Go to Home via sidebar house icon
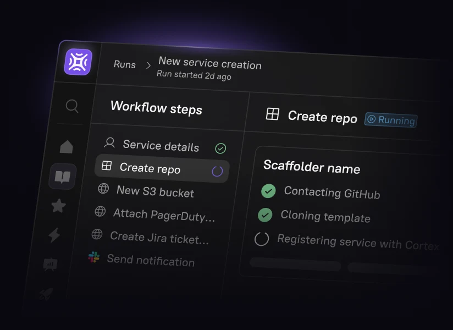The height and width of the screenshot is (330, 453). [x=67, y=147]
